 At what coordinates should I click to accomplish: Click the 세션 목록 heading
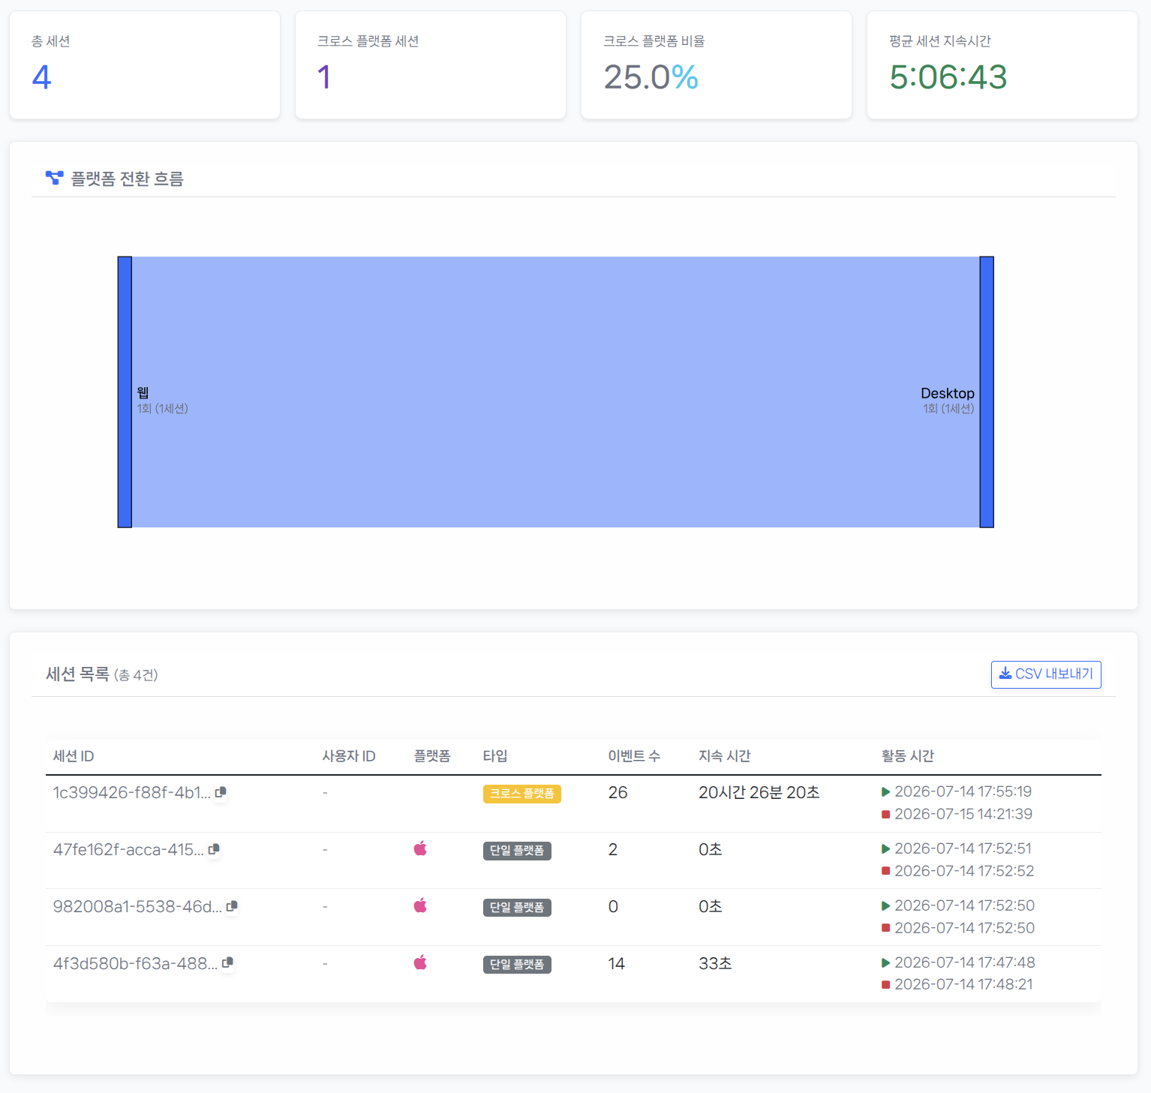pos(77,674)
